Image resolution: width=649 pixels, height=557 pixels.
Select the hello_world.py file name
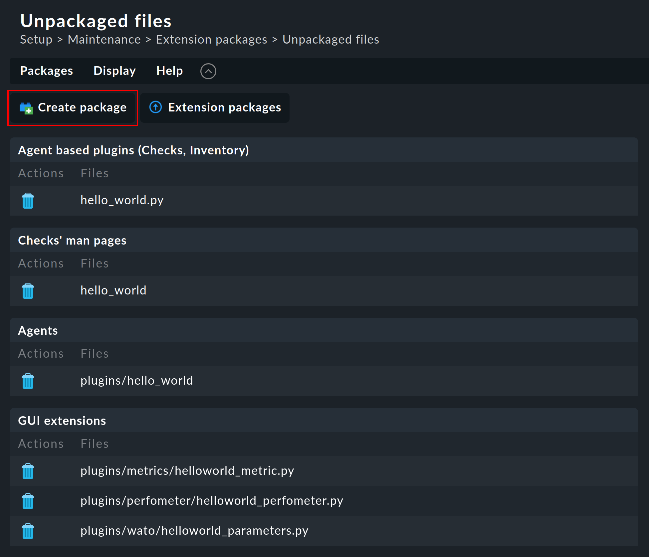[x=122, y=200]
